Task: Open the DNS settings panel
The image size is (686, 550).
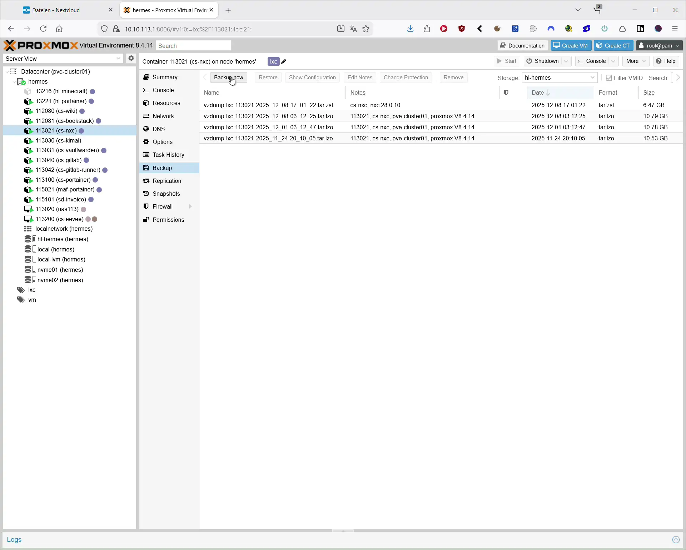Action: 159,129
